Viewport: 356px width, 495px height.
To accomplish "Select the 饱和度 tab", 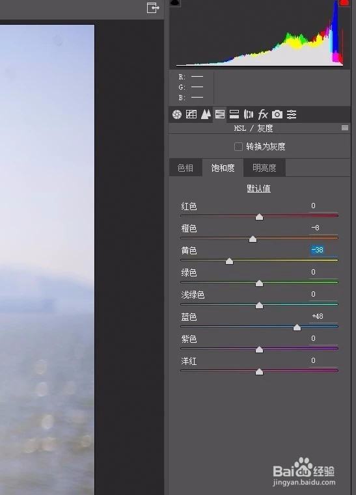I will [x=223, y=168].
